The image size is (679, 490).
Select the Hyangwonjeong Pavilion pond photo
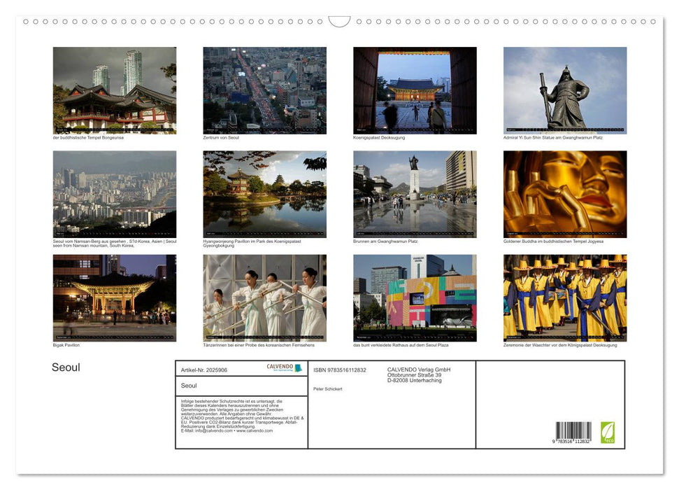264,194
